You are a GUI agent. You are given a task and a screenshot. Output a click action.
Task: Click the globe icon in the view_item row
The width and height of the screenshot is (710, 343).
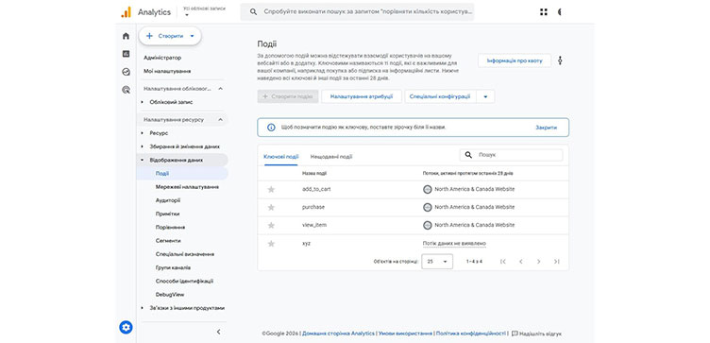pyautogui.click(x=427, y=225)
